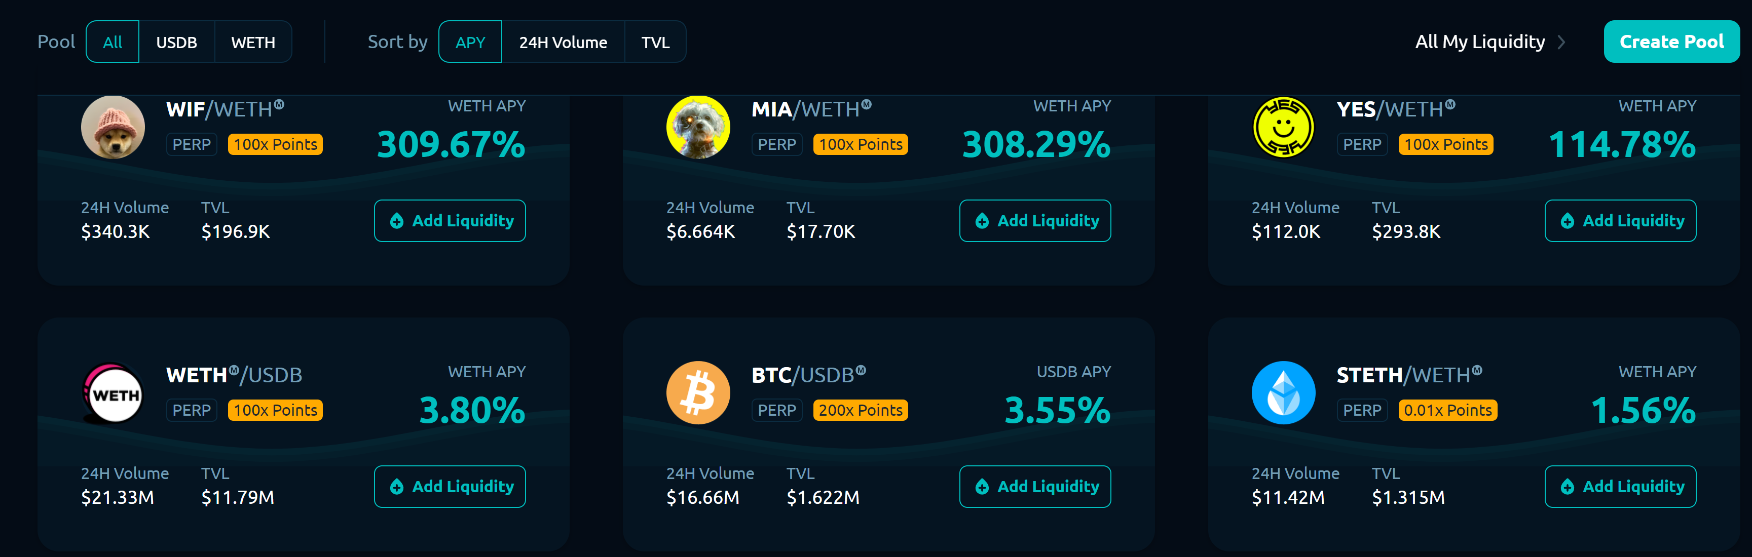Select the All pool filter
The image size is (1752, 557).
112,42
